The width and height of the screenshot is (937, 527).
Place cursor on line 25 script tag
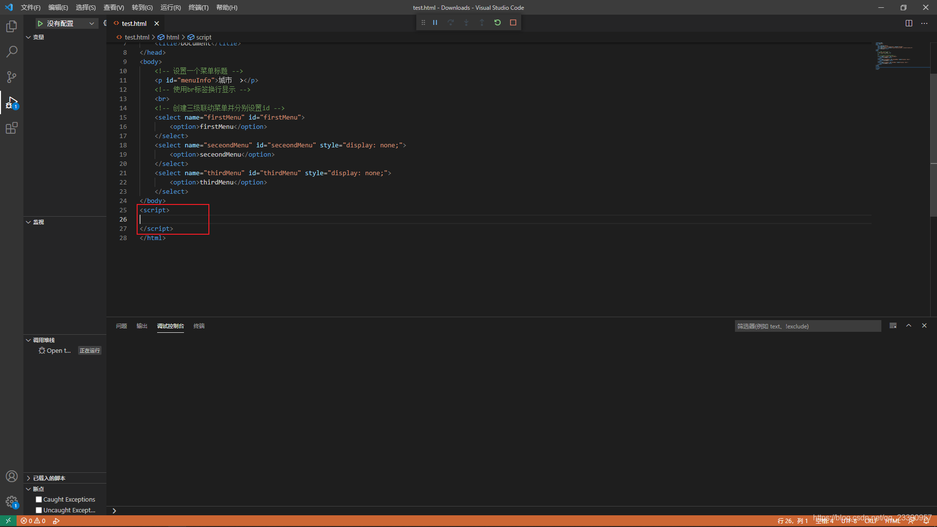155,210
